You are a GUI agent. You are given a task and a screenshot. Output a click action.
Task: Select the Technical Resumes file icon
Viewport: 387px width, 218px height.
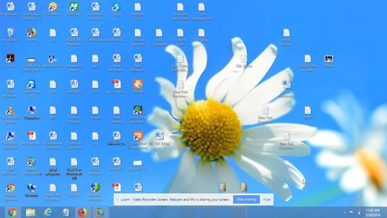[138, 37]
